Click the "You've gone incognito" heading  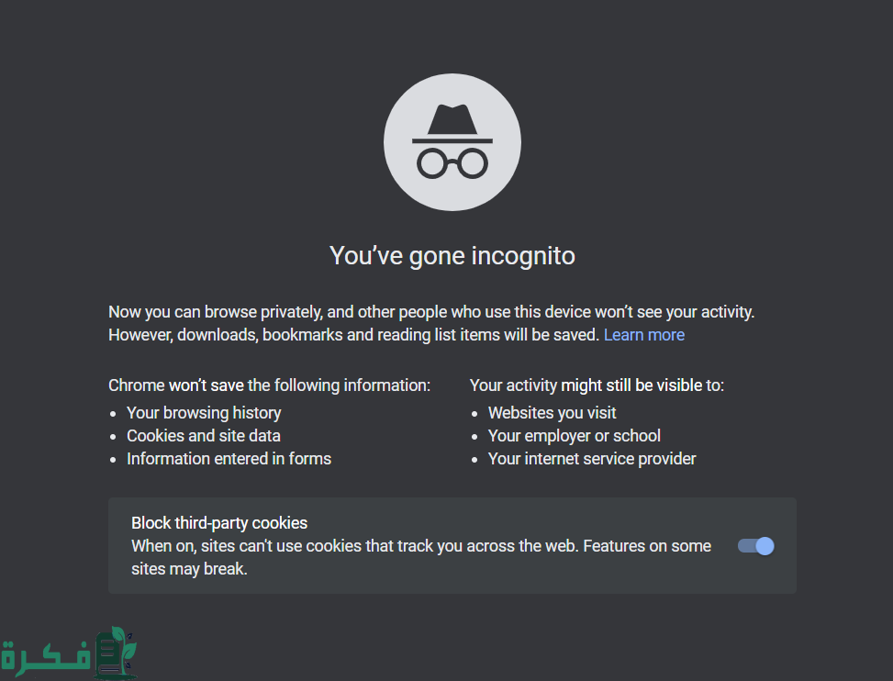[452, 255]
